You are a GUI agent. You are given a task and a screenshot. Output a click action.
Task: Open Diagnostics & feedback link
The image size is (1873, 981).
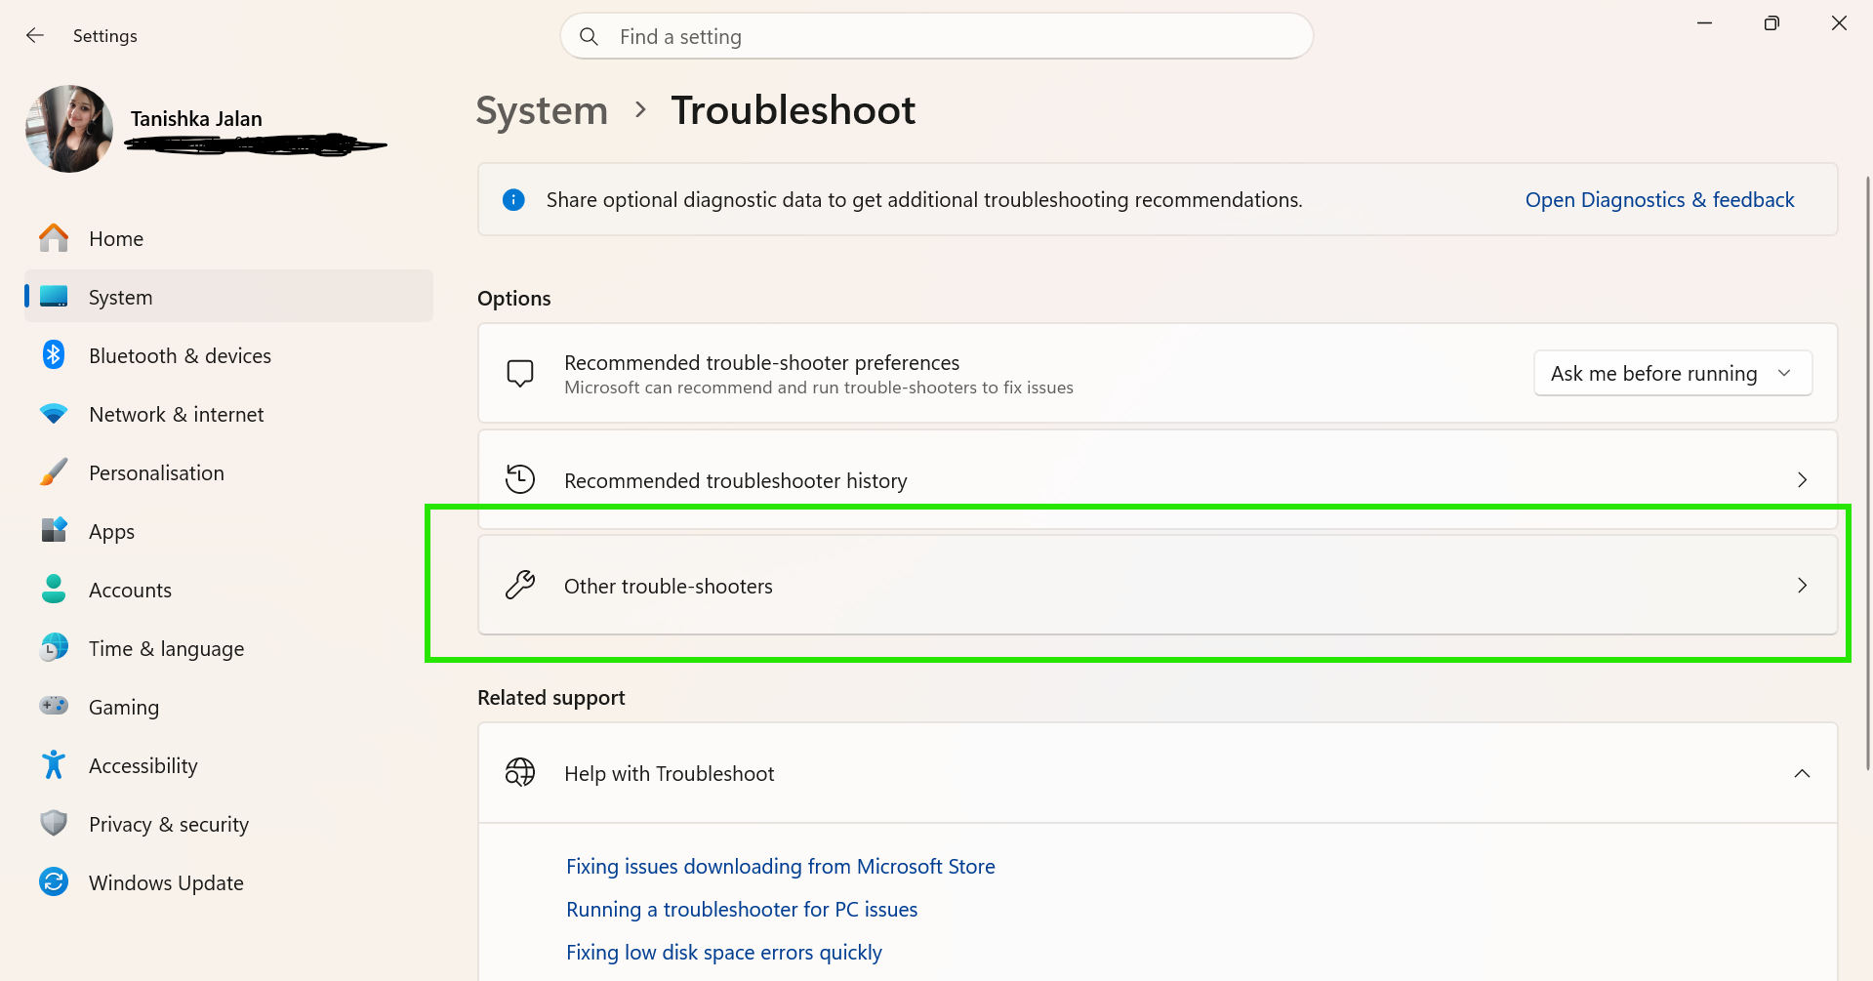(1659, 200)
